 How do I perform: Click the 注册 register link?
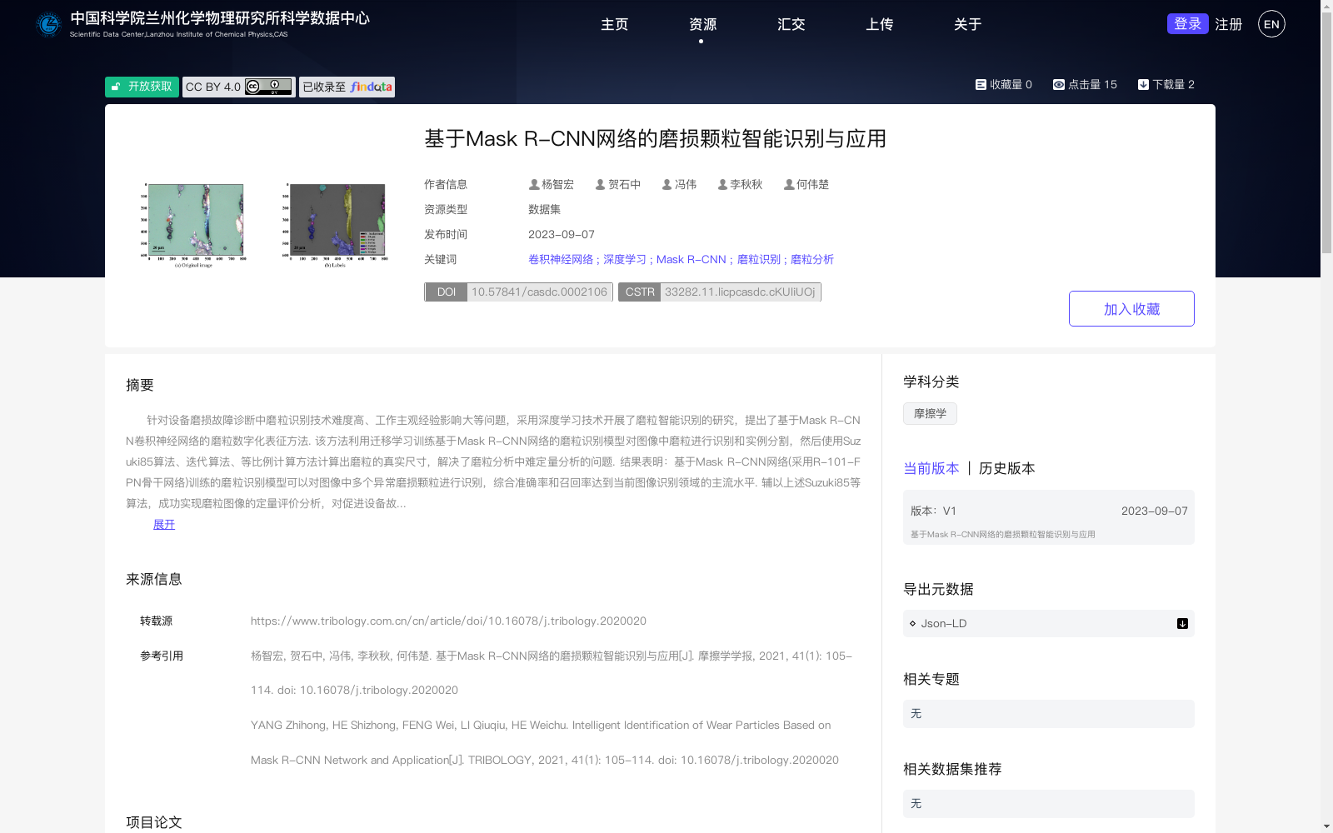tap(1228, 24)
